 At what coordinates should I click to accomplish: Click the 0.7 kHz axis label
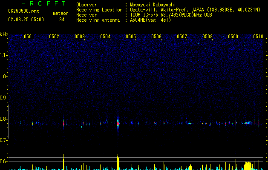pyautogui.click(x=3, y=140)
